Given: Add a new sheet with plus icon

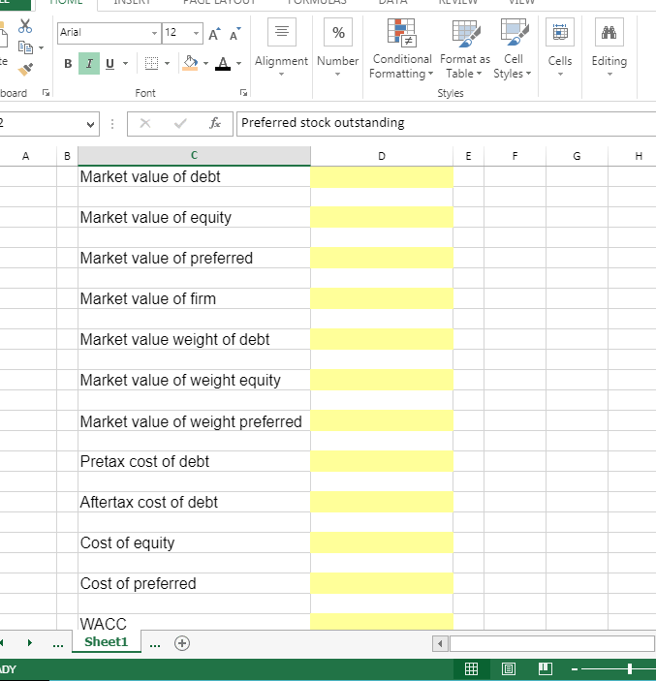Looking at the screenshot, I should 182,643.
